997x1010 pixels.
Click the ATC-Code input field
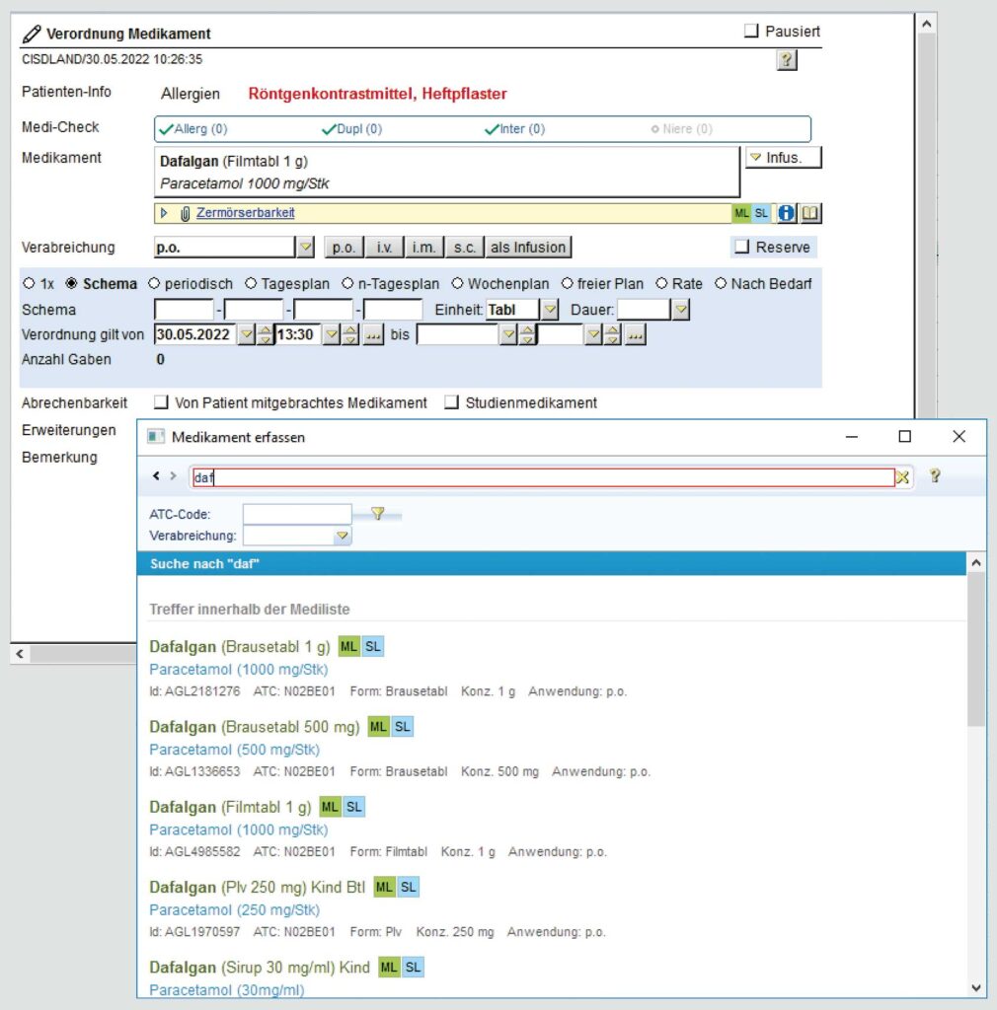(296, 514)
